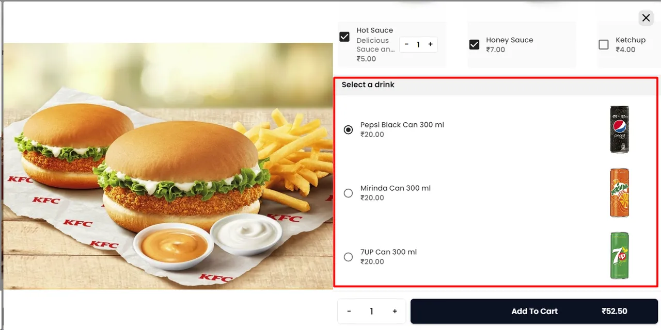Uncheck the Honey Sauce checkbox

click(x=474, y=45)
